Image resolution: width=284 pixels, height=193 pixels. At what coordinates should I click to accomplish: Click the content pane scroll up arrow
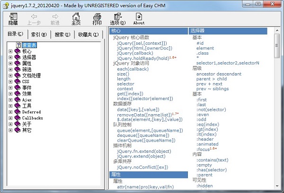277,30
